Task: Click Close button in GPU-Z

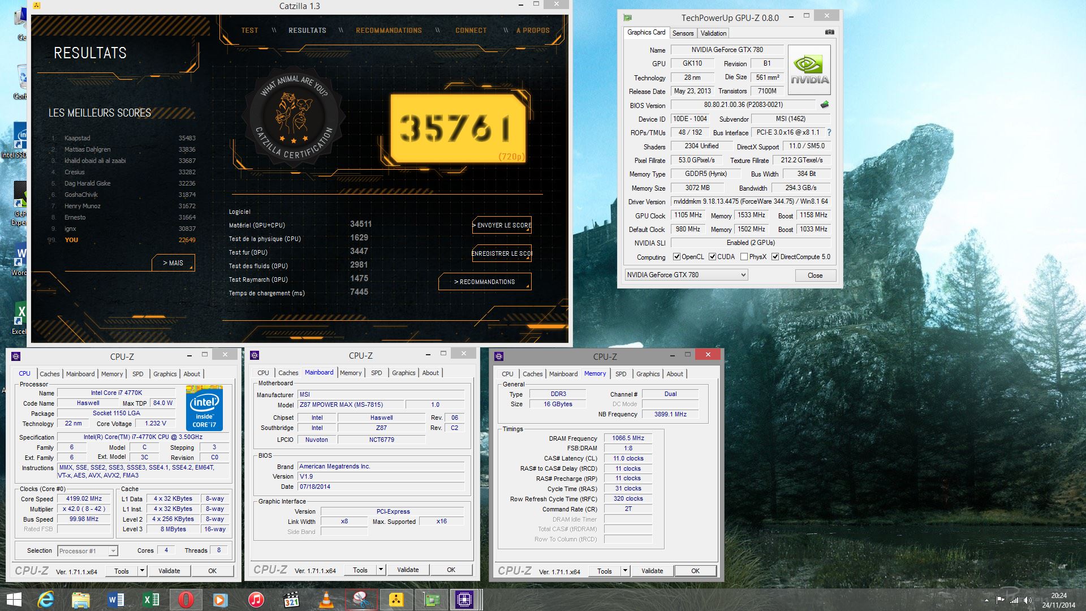Action: coord(815,276)
